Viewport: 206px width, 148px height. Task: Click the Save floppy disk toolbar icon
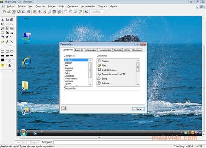pyautogui.click(x=19, y=12)
